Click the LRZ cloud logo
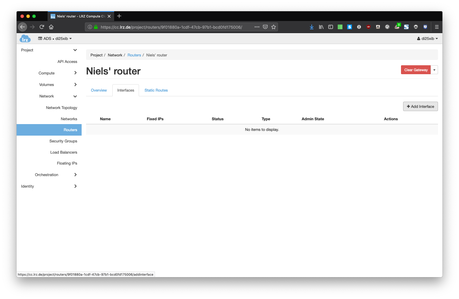This screenshot has width=459, height=299. coord(25,39)
